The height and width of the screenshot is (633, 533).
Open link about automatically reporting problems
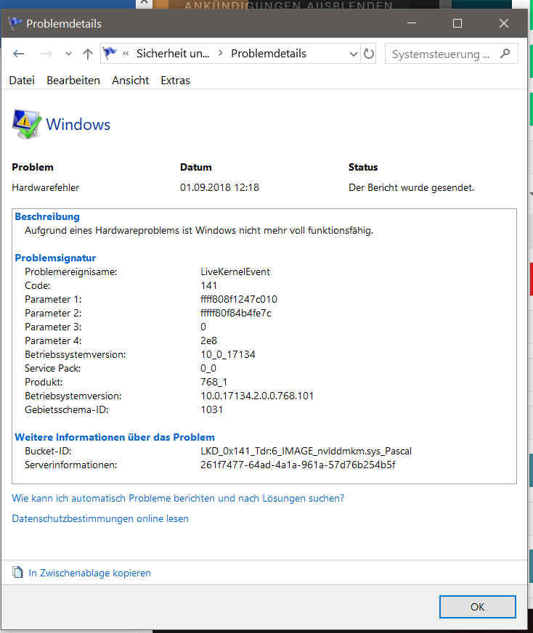tap(178, 498)
